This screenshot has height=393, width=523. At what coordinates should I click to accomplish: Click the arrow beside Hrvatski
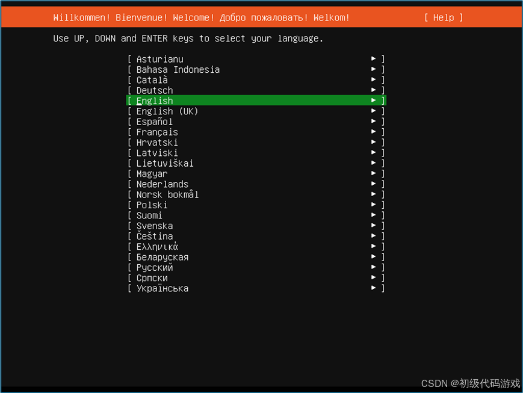coord(373,142)
